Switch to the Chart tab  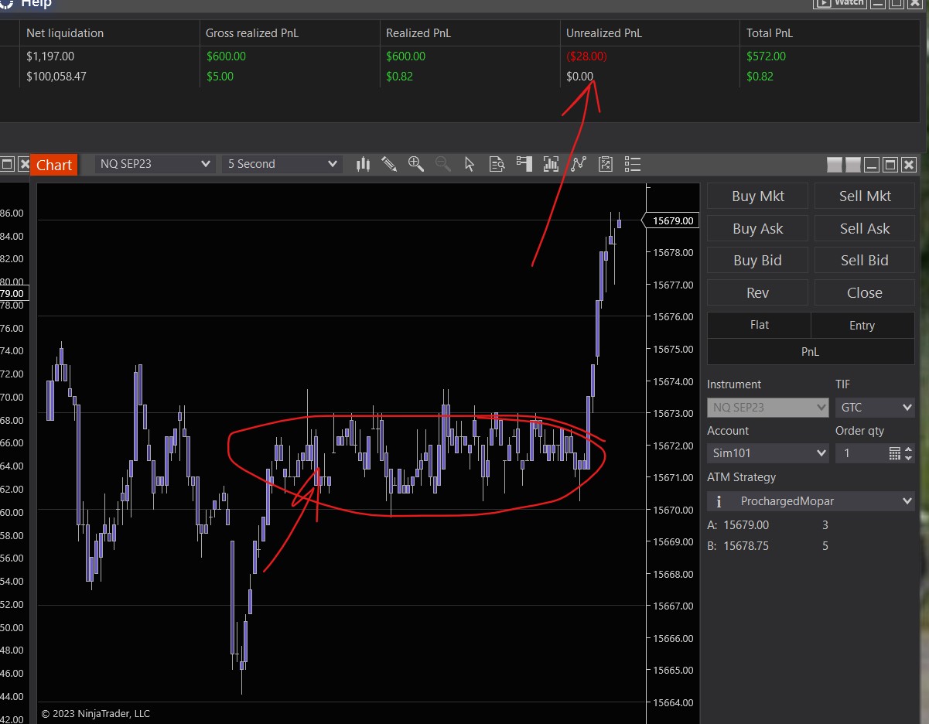click(x=54, y=165)
